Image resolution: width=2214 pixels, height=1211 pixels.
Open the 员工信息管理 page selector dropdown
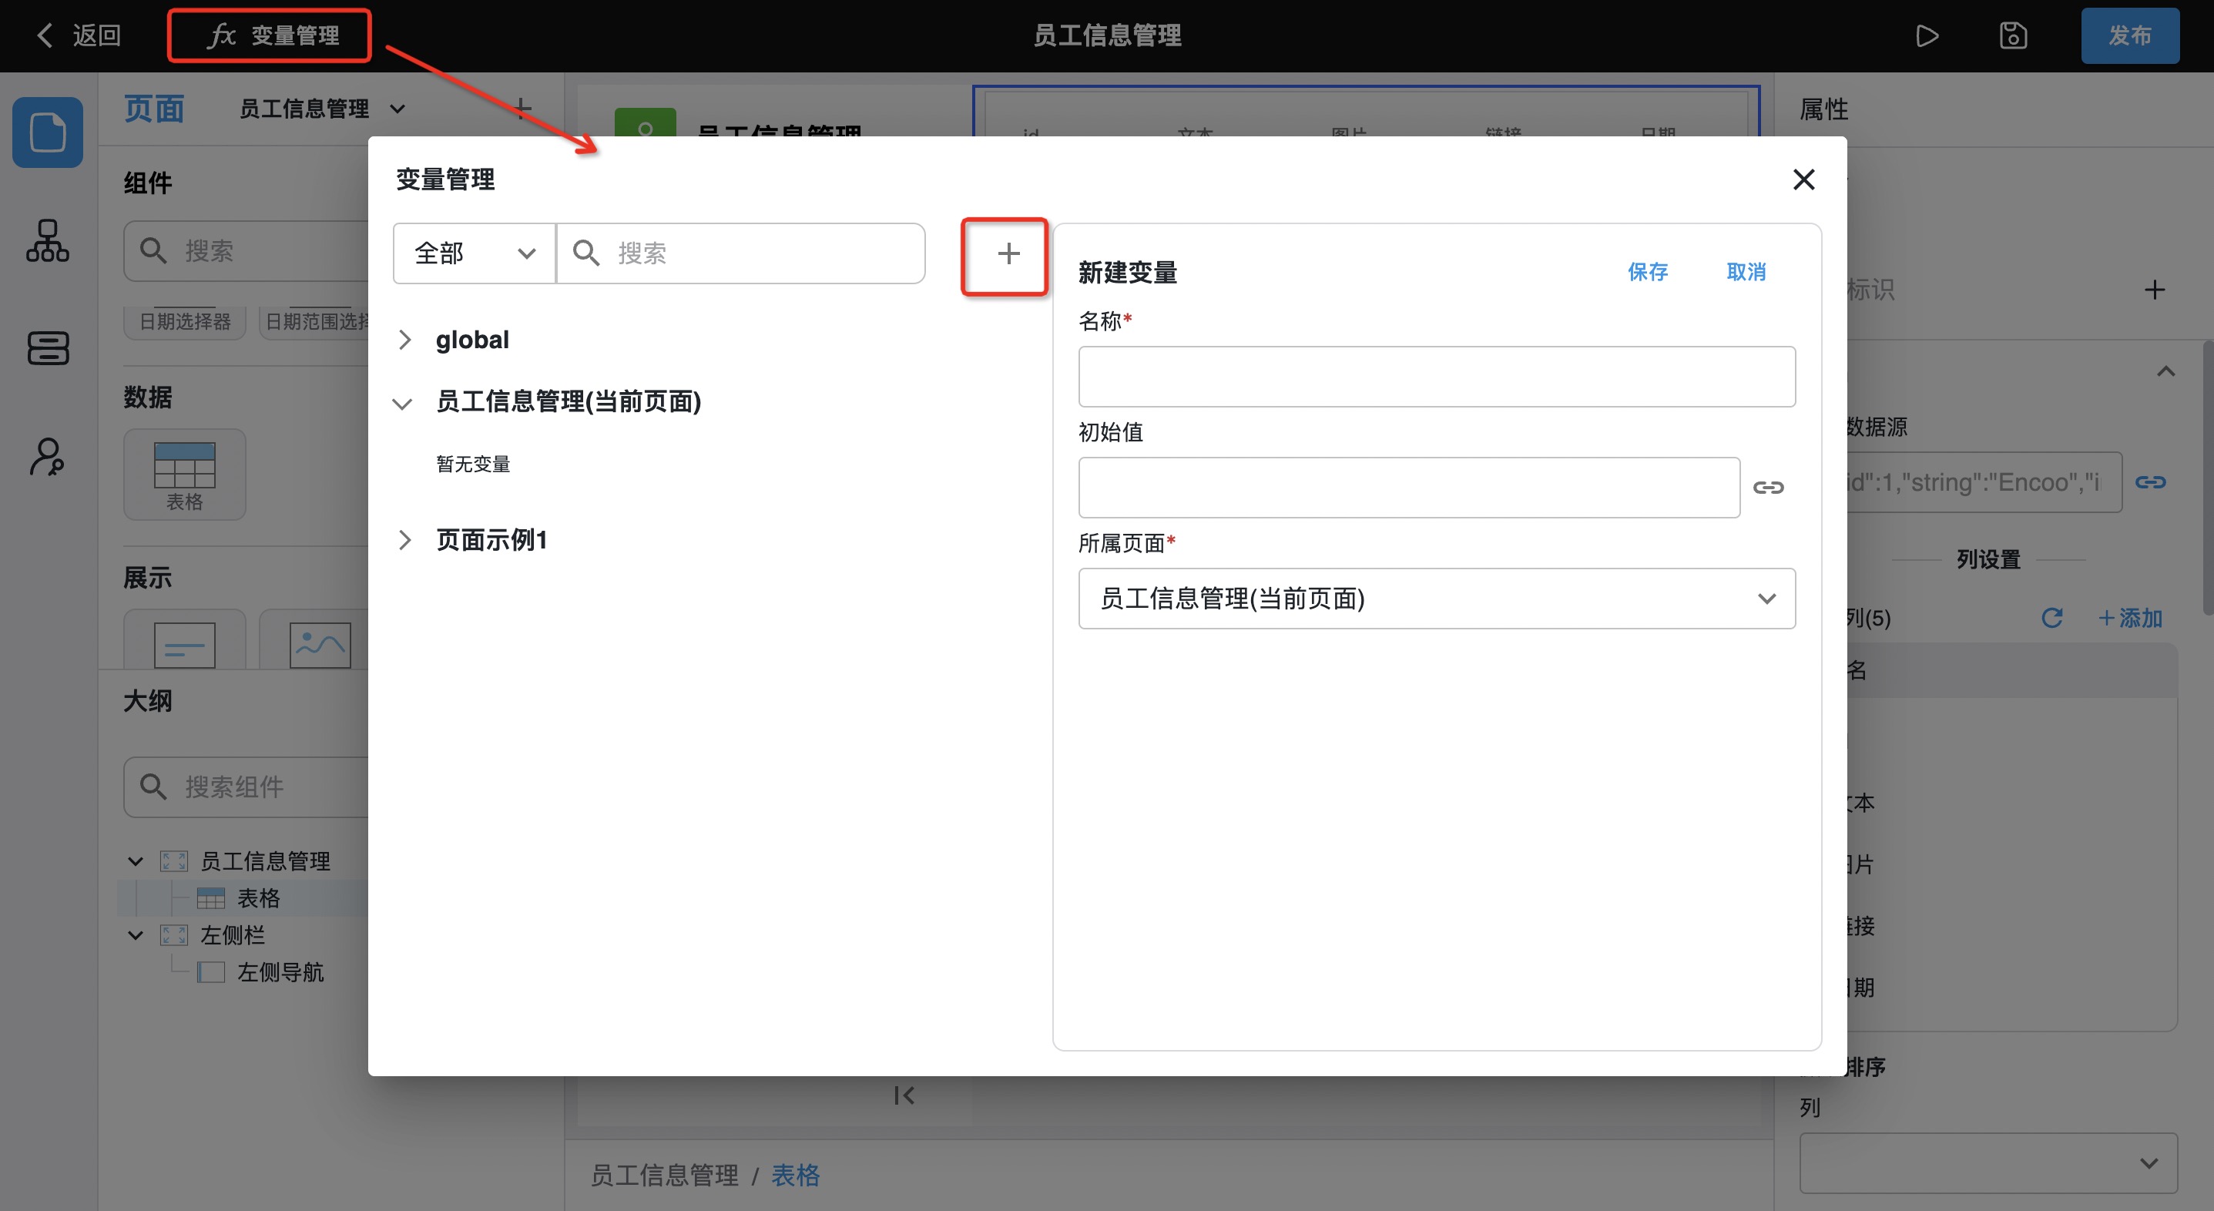pyautogui.click(x=321, y=109)
